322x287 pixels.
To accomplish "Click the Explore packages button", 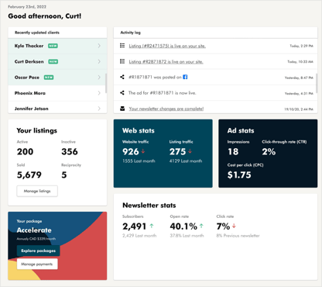I will click(x=39, y=251).
